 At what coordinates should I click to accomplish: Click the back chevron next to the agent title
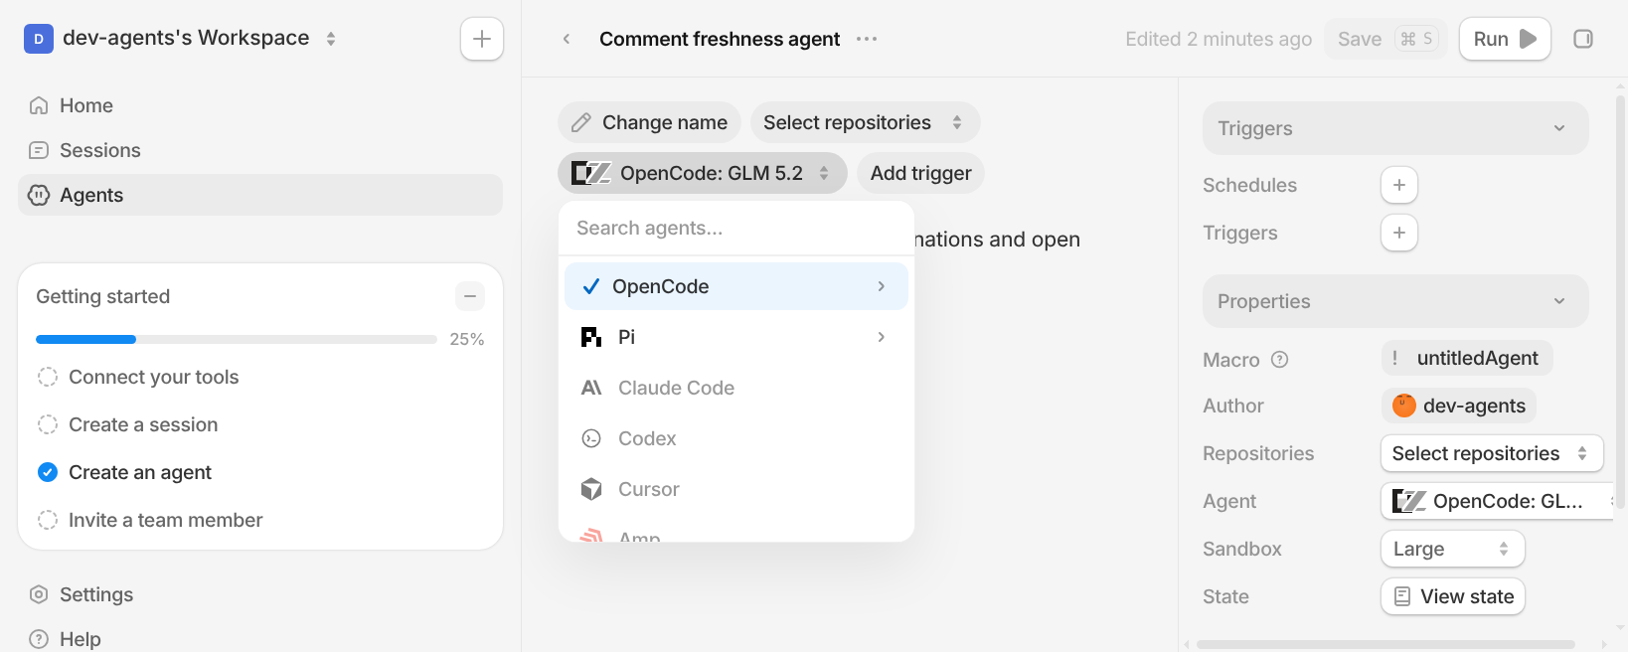[x=567, y=39]
